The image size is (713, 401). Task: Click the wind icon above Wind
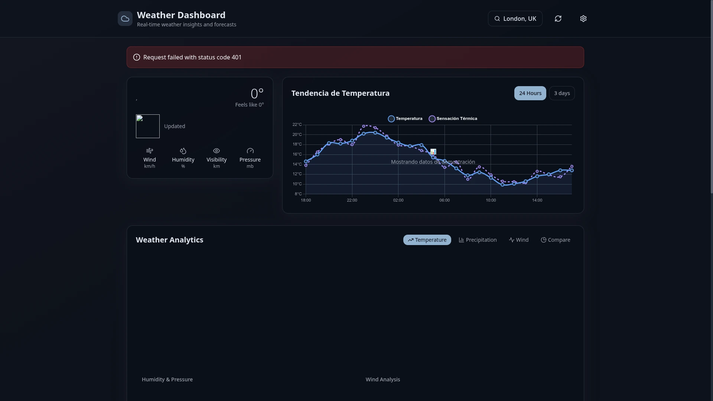(x=150, y=151)
